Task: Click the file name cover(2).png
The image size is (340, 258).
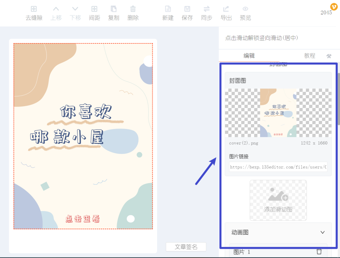Action: click(x=243, y=143)
